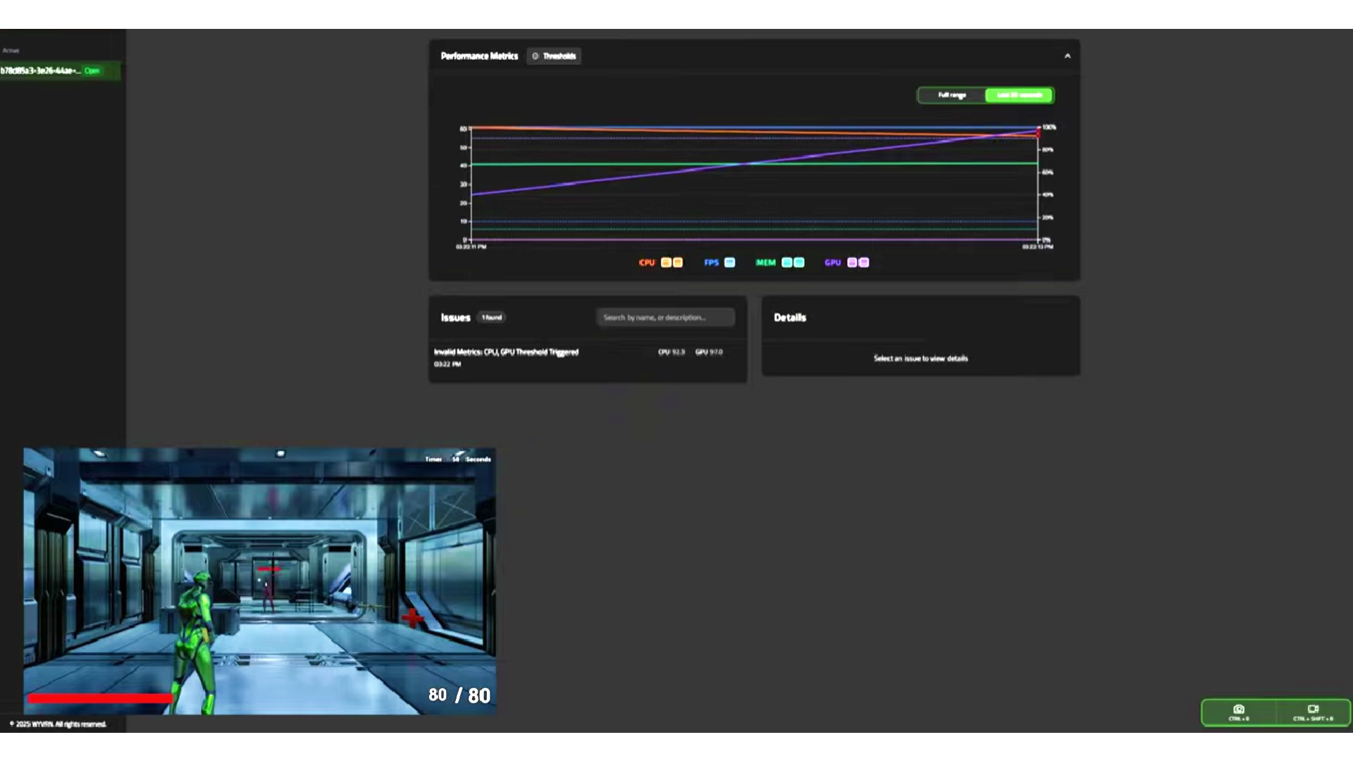Click the red endpoint marker on chart
The image size is (1353, 761).
(x=1038, y=132)
